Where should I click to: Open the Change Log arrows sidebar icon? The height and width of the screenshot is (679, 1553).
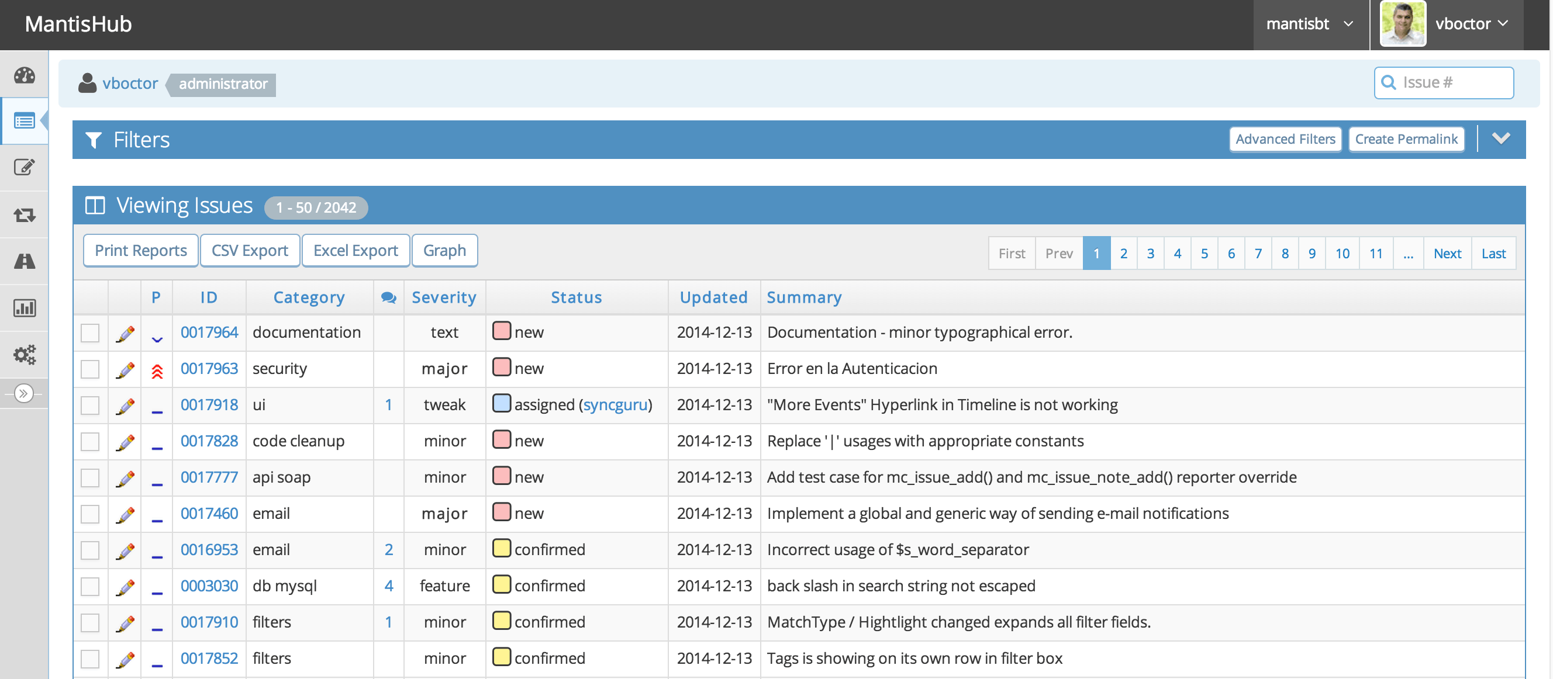[x=24, y=214]
